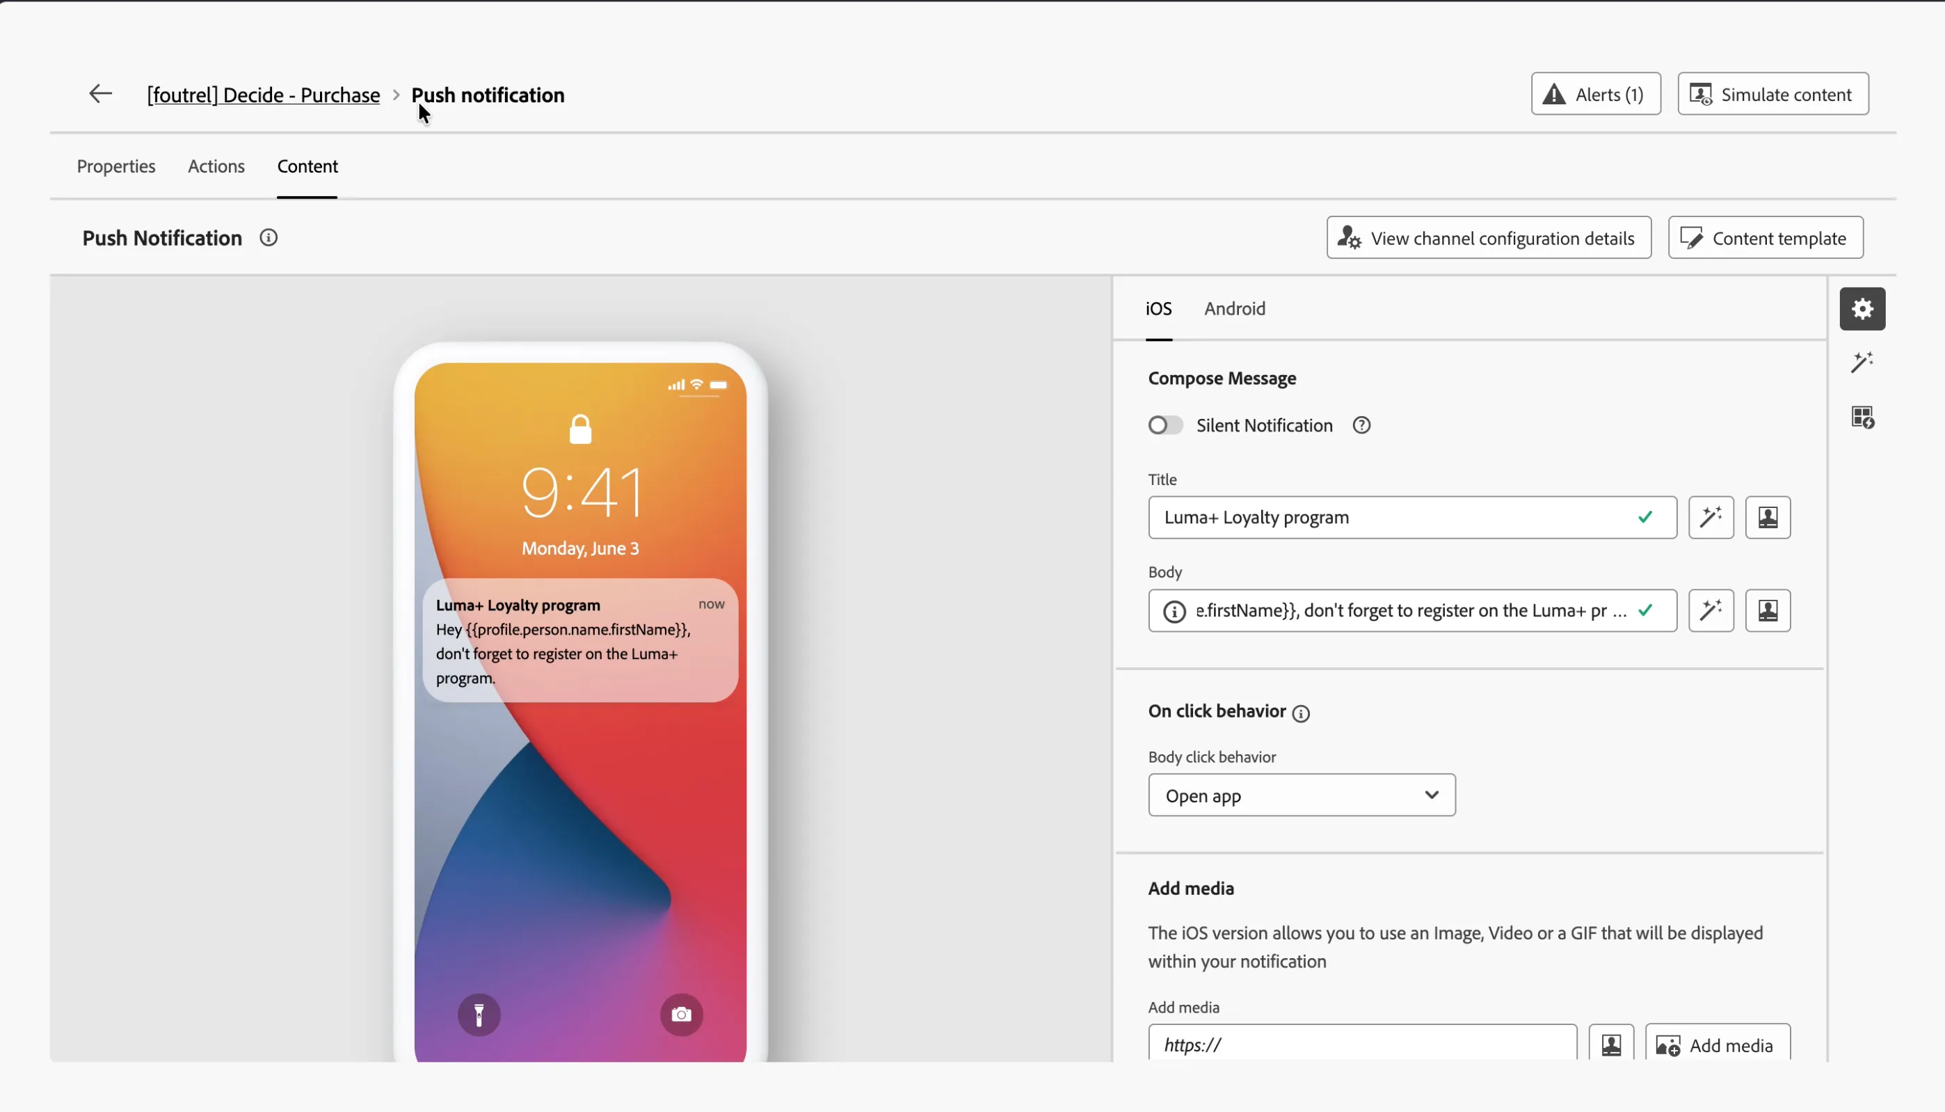
Task: Toggle the Silent Notification switch
Action: click(1165, 425)
